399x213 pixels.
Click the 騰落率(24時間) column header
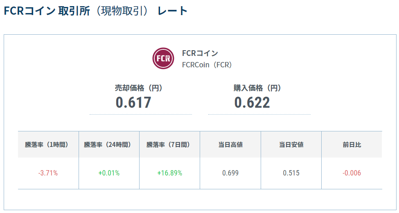108,144
